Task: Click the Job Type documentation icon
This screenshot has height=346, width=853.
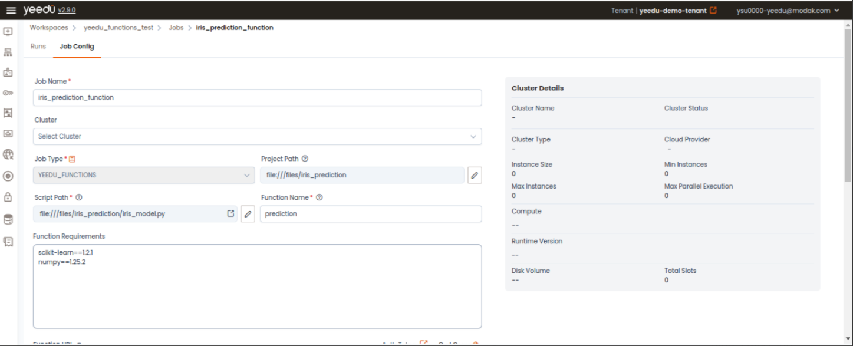Action: tap(73, 159)
